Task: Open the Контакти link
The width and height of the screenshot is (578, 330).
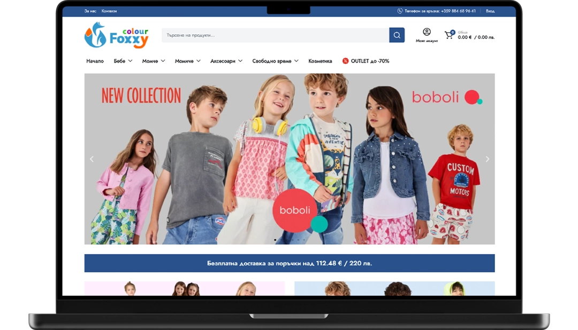Action: coord(109,11)
